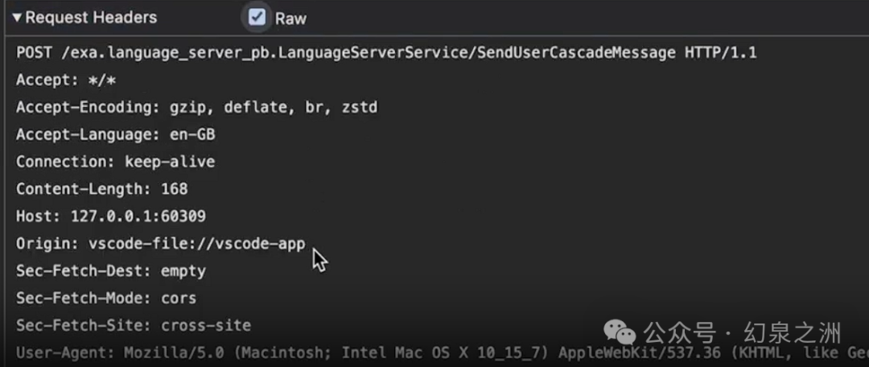The image size is (869, 367).
Task: Select the Accept-Language en-GB header
Action: tap(115, 134)
